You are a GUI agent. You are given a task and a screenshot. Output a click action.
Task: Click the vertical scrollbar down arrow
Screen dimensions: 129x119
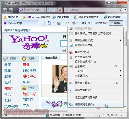click(x=125, y=107)
